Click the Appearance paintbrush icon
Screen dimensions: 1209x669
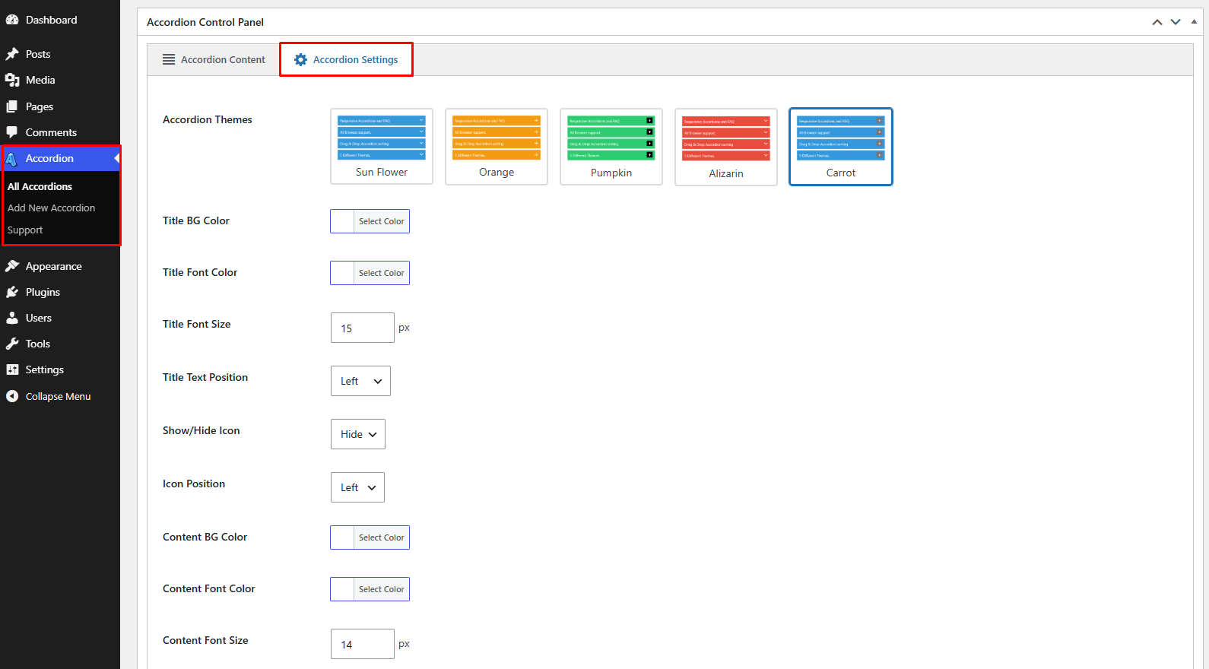[12, 266]
